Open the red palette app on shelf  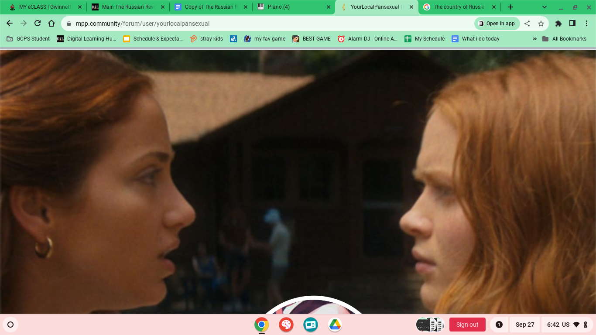pos(286,325)
